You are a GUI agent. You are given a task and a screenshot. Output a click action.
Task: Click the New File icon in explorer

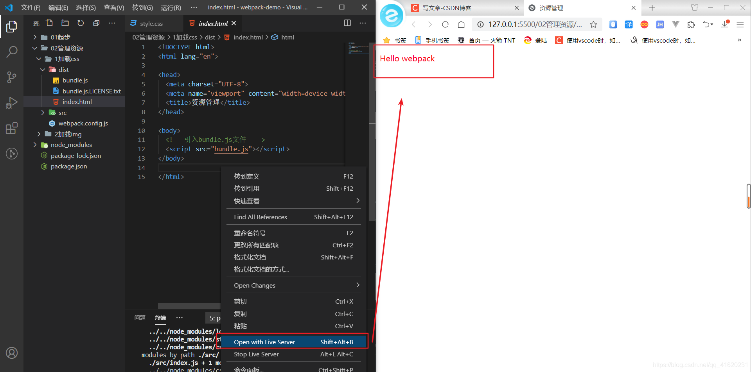49,23
